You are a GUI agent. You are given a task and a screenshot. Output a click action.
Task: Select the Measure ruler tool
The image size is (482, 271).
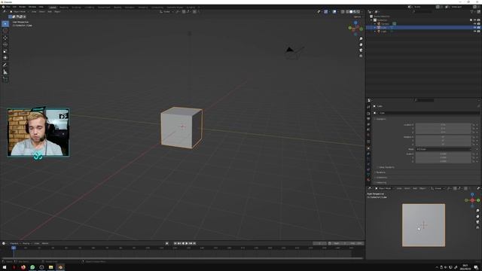pyautogui.click(x=5, y=72)
